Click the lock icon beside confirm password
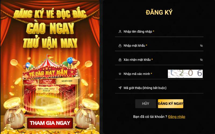 tap(120, 60)
